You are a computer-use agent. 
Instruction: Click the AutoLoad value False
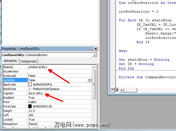pos(32,76)
